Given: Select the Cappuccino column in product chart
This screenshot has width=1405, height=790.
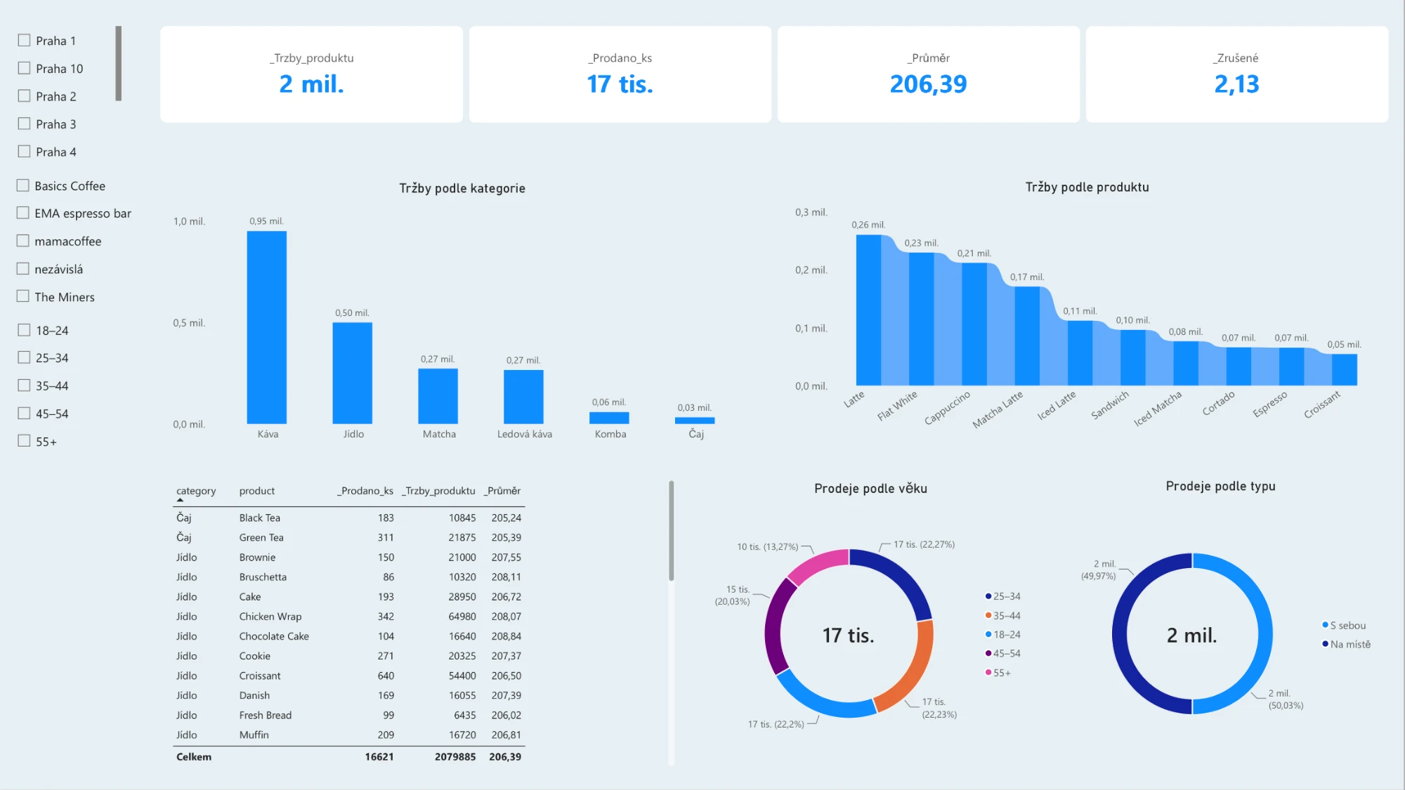Looking at the screenshot, I should (974, 324).
